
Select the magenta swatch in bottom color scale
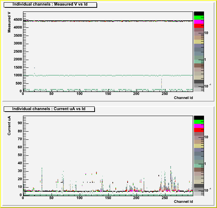click(199, 126)
